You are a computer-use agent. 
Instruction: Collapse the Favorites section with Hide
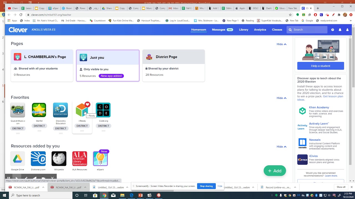[x=282, y=98]
